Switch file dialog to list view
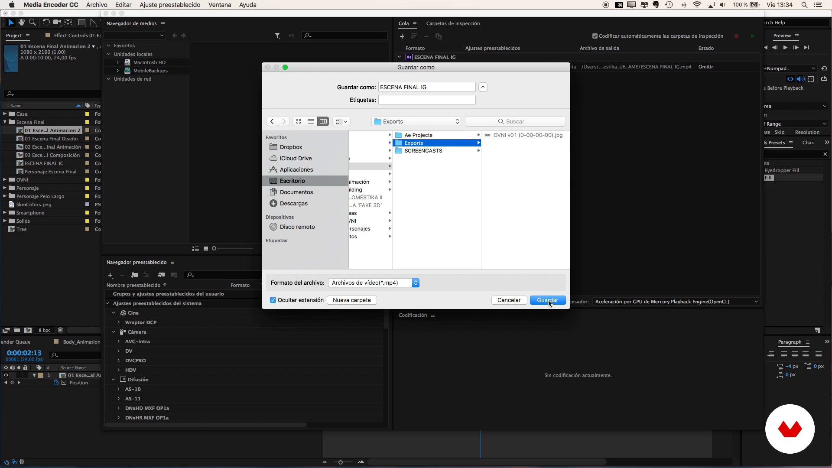Image resolution: width=832 pixels, height=468 pixels. click(x=311, y=121)
